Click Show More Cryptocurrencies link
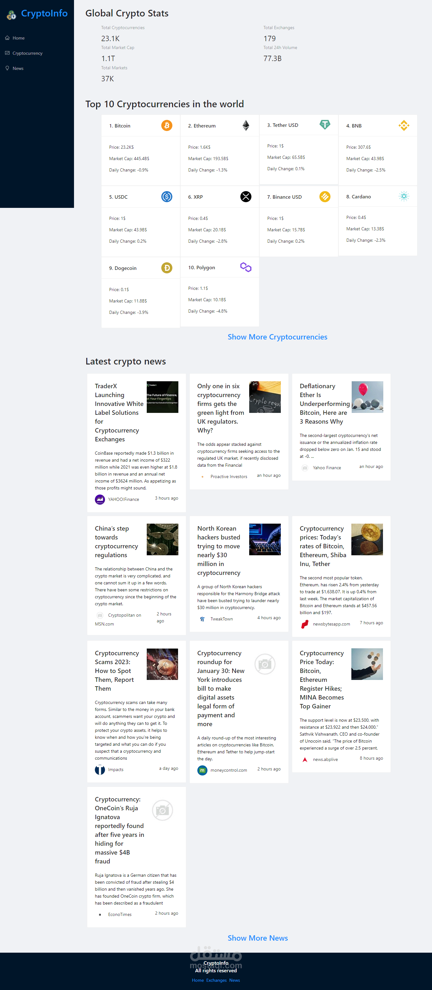Viewport: 432px width, 990px height. (x=277, y=337)
